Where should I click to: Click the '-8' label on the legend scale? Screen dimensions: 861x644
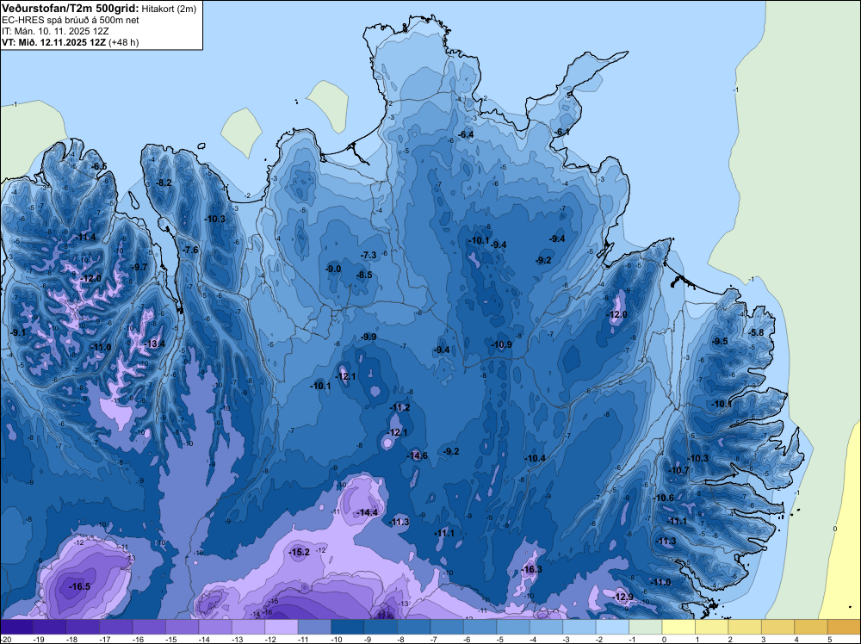(x=402, y=639)
